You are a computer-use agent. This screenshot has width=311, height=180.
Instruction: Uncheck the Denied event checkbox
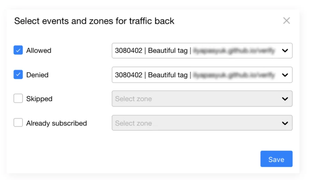[18, 75]
